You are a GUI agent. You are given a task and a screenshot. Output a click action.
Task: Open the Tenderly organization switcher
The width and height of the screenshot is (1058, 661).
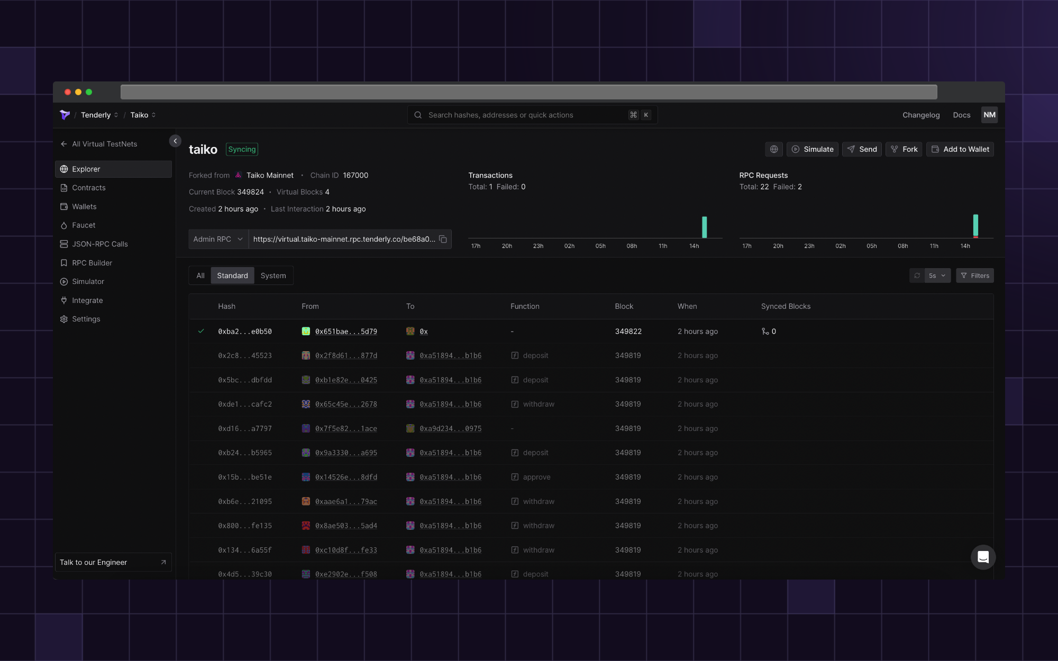tap(99, 115)
